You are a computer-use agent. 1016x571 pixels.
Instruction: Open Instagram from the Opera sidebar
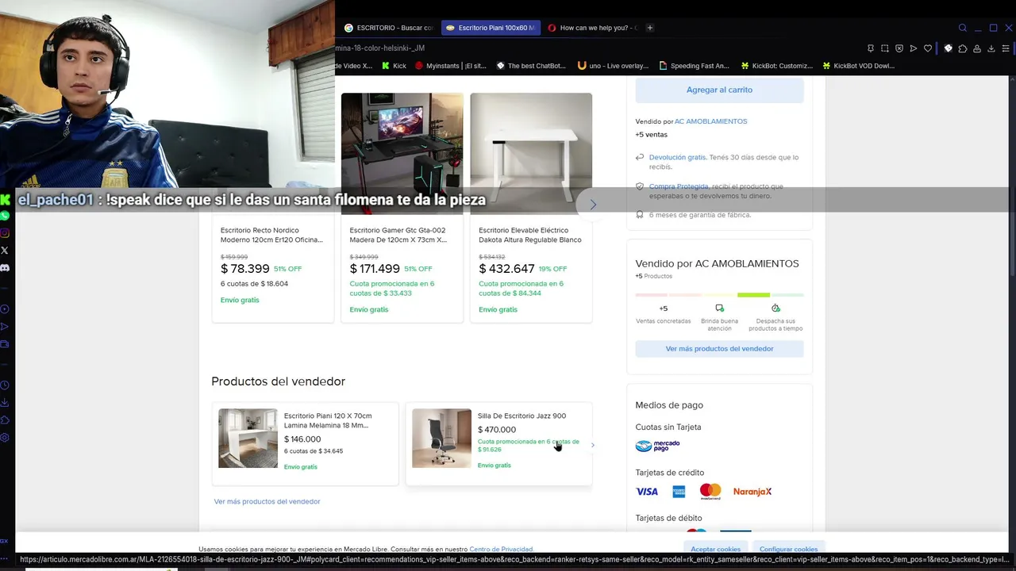(x=5, y=233)
